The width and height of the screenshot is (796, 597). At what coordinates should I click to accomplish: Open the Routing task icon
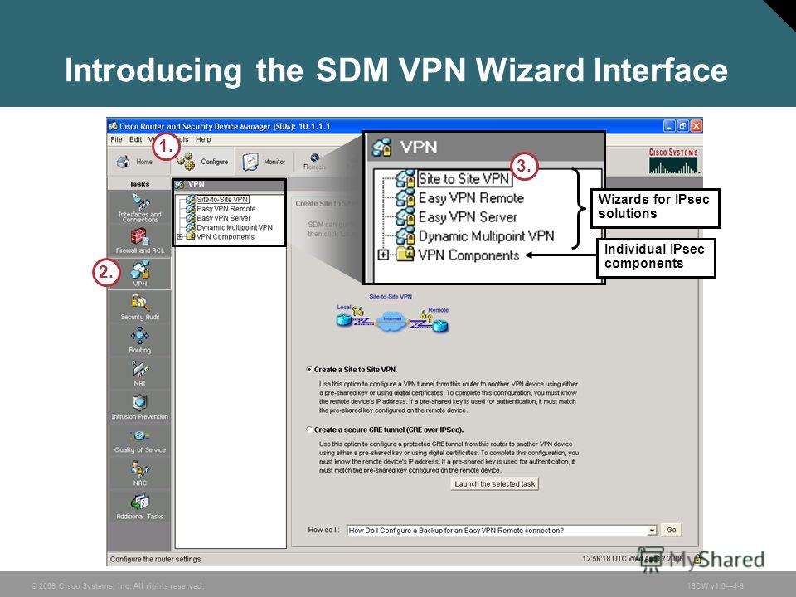[139, 341]
